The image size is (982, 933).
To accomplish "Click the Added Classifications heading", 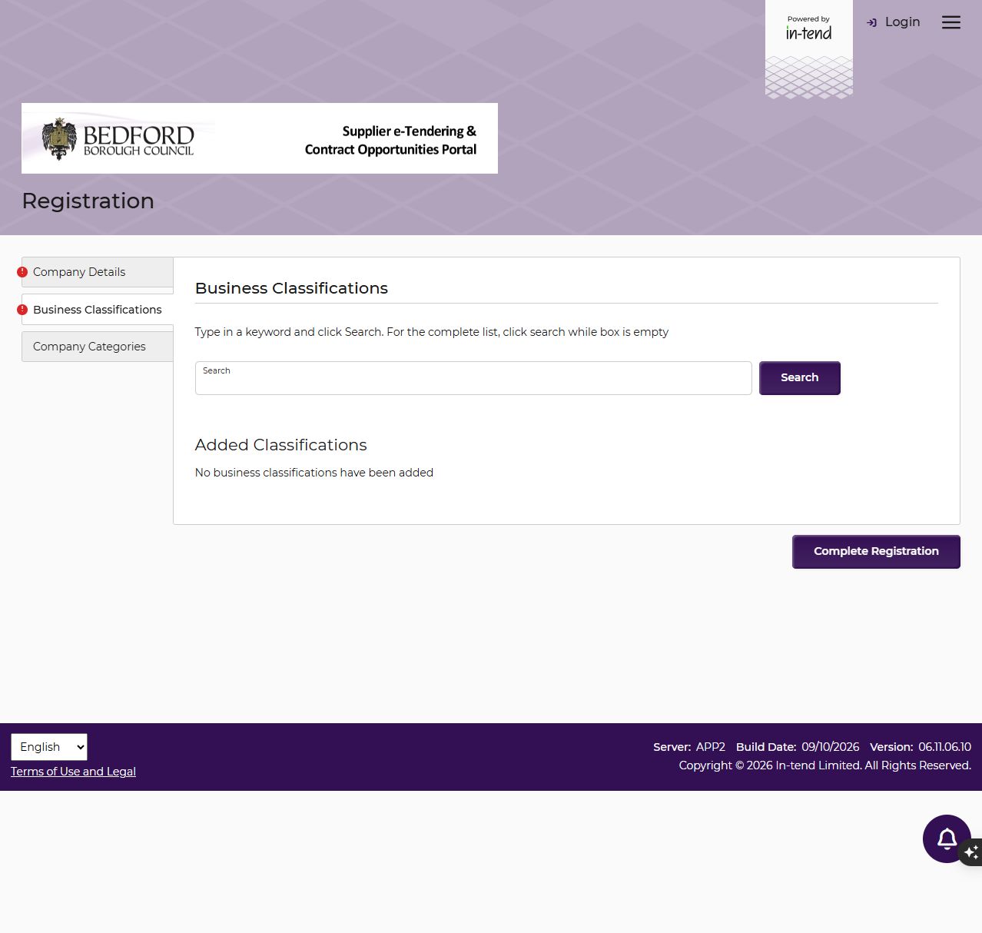I will pyautogui.click(x=281, y=445).
